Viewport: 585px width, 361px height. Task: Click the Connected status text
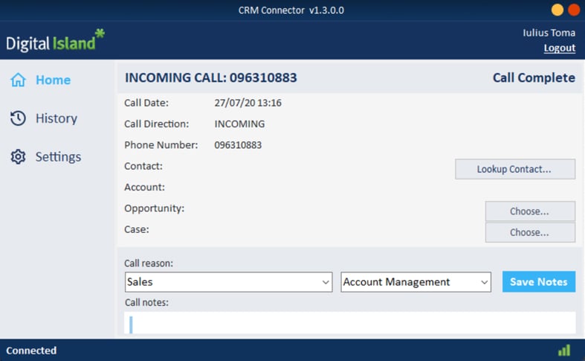click(31, 351)
